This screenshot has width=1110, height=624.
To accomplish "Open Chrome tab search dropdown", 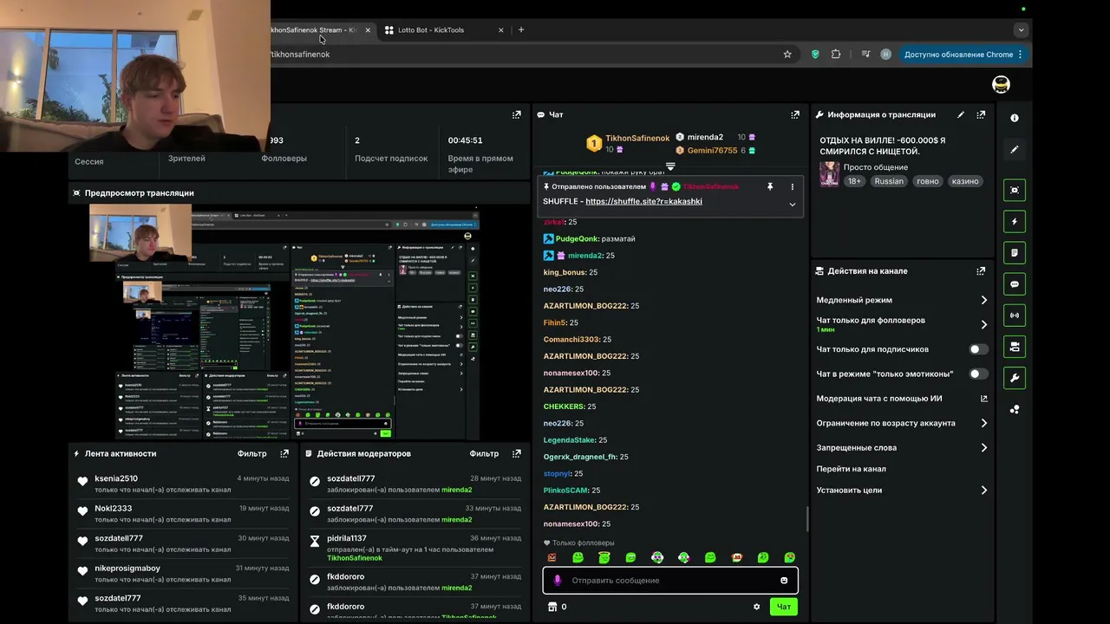I will [x=1021, y=29].
